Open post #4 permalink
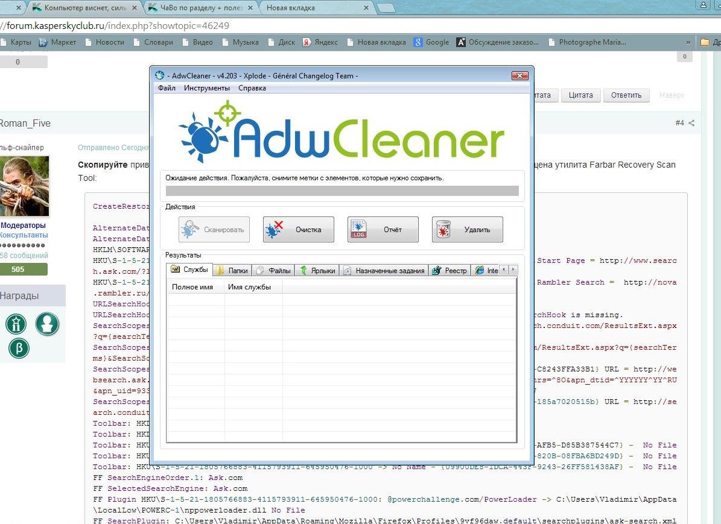The width and height of the screenshot is (721, 524). [679, 123]
